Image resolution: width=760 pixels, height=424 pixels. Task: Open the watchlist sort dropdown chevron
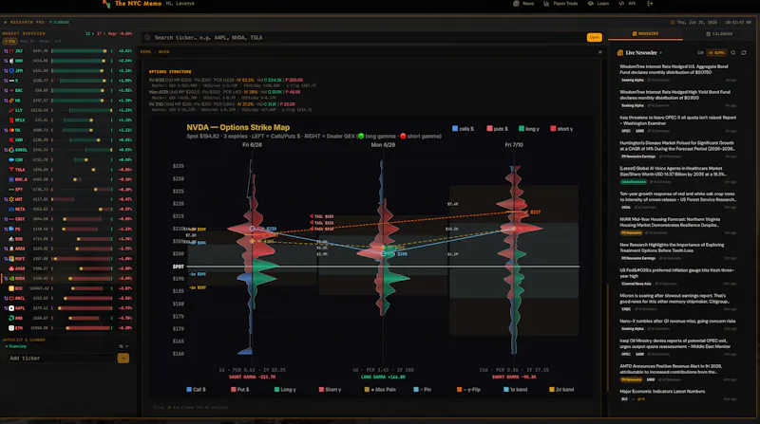(126, 346)
